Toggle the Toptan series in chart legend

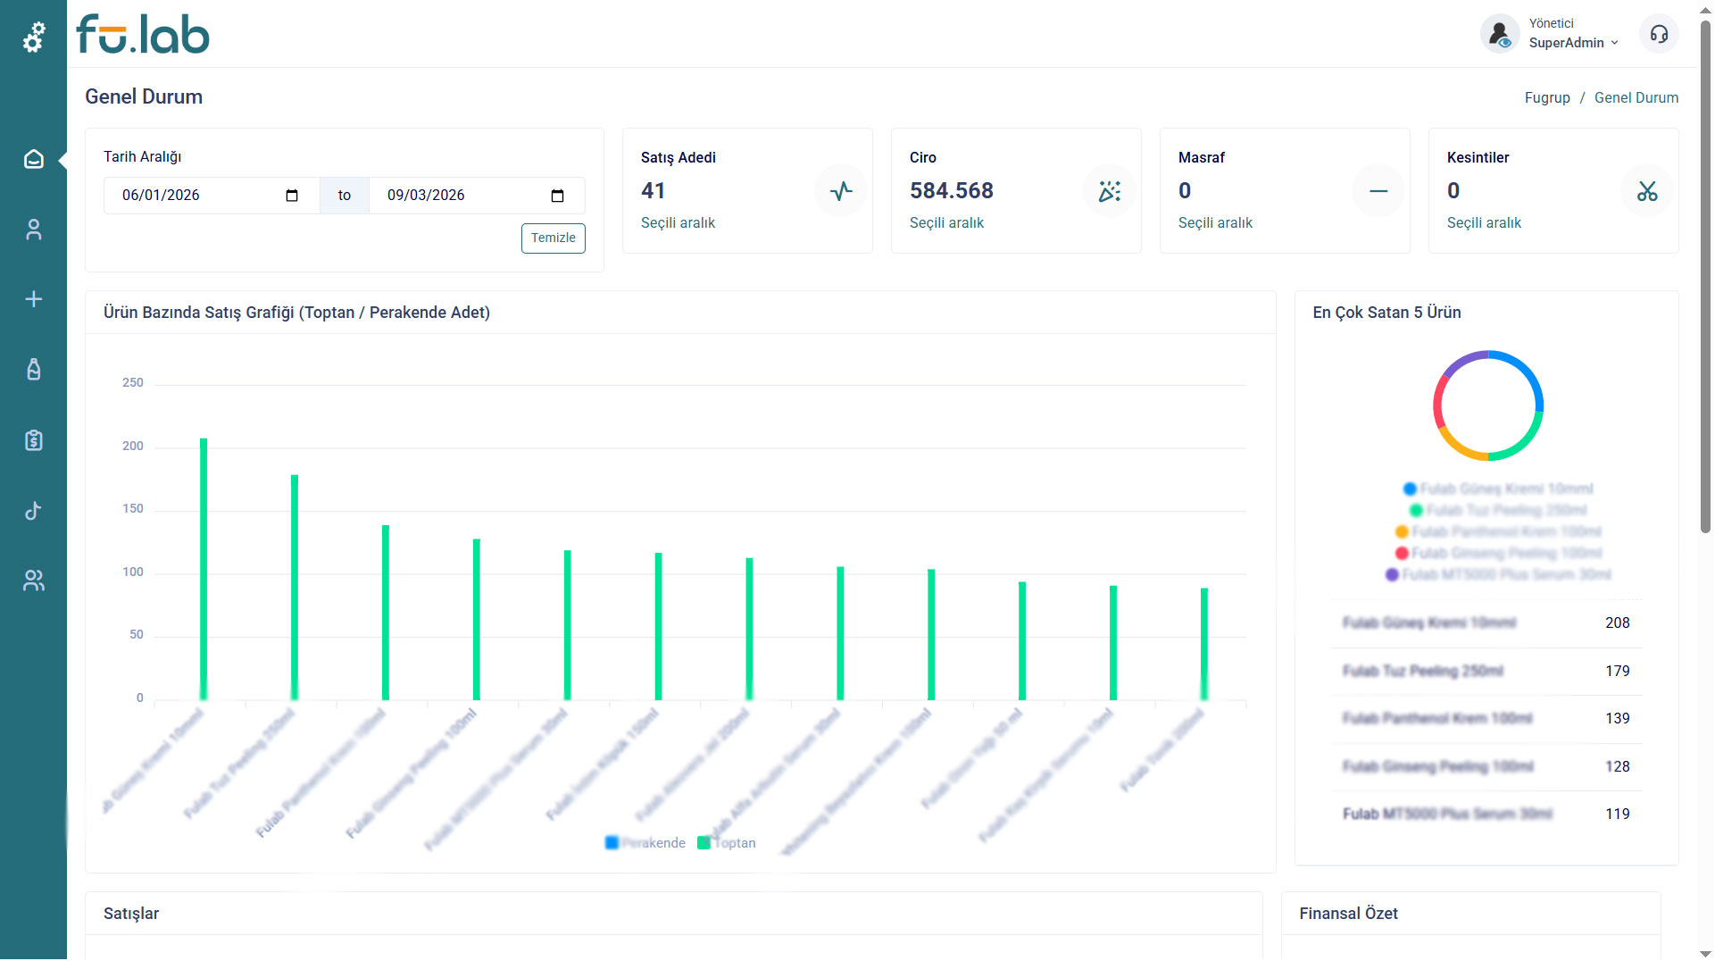click(727, 843)
